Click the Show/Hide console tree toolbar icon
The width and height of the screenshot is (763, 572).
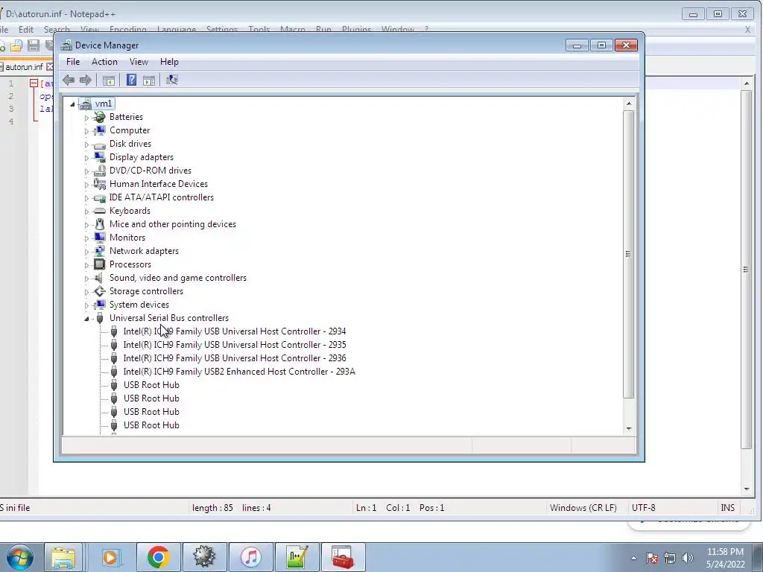pyautogui.click(x=109, y=80)
